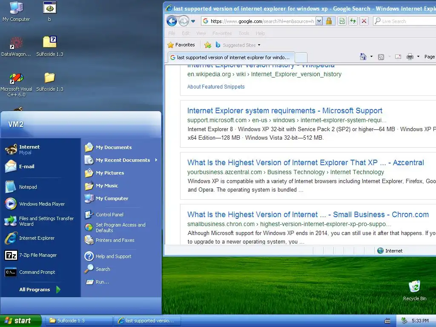Open About Featured Snippets link
Screen dimensions: 436x327
click(216, 87)
